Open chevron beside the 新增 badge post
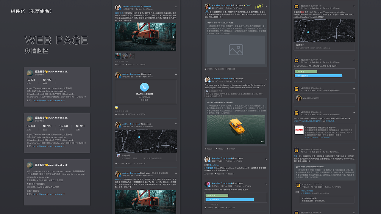Image resolution: width=381 pixels, height=214 pixels. tap(266, 6)
